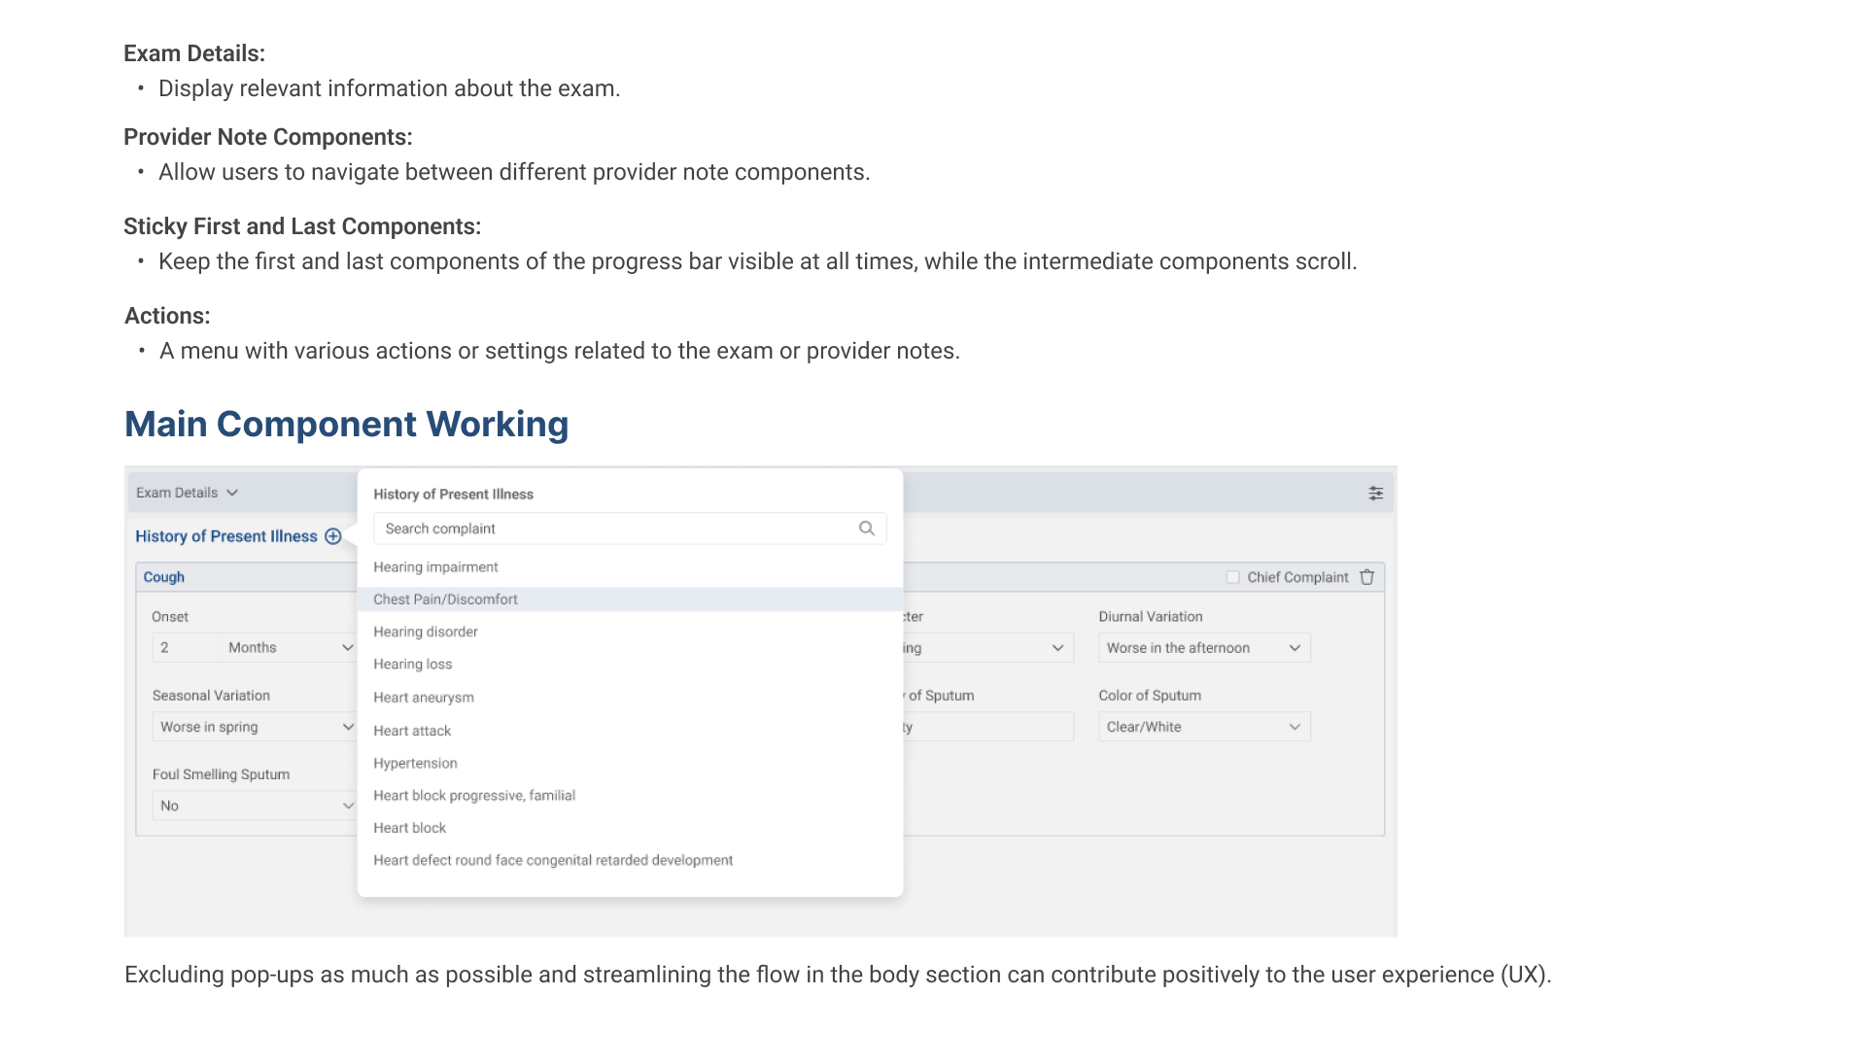Image resolution: width=1866 pixels, height=1063 pixels.
Task: Open the Worse in the afternoon dropdown
Action: pyautogui.click(x=1204, y=648)
